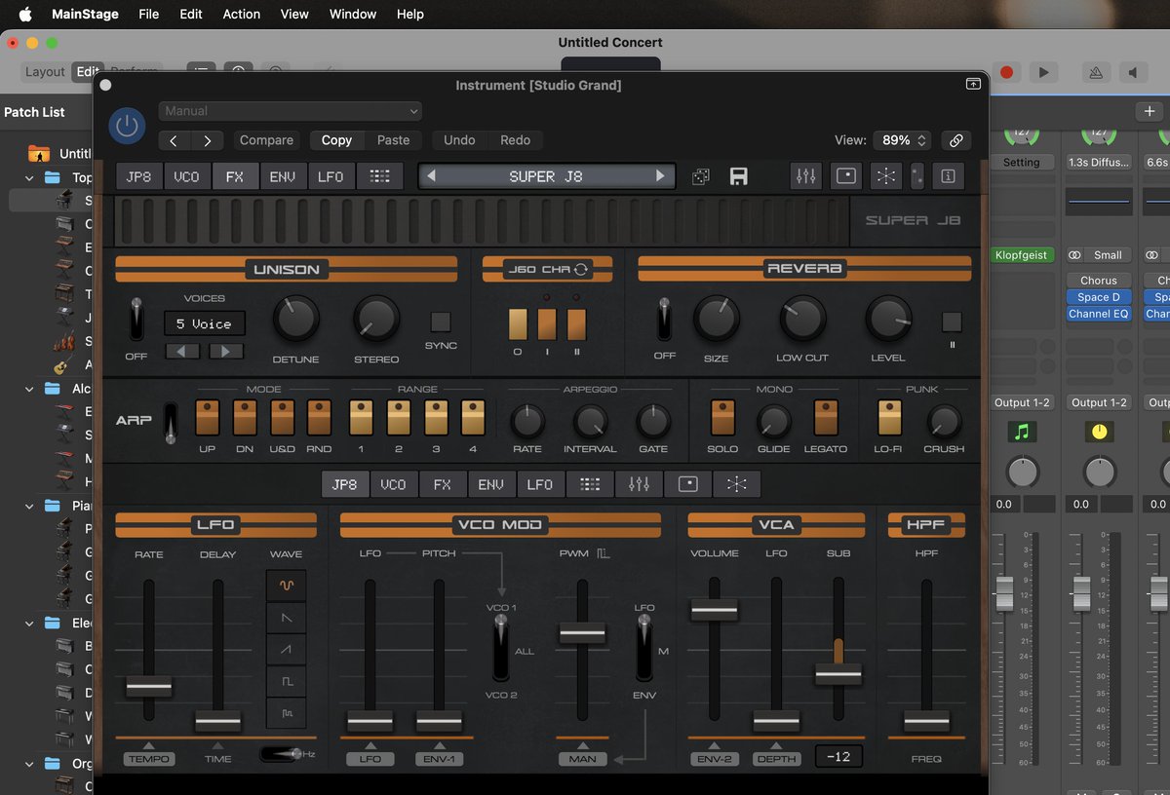Toggle the SOLO mono button
1170x795 pixels.
(x=722, y=417)
